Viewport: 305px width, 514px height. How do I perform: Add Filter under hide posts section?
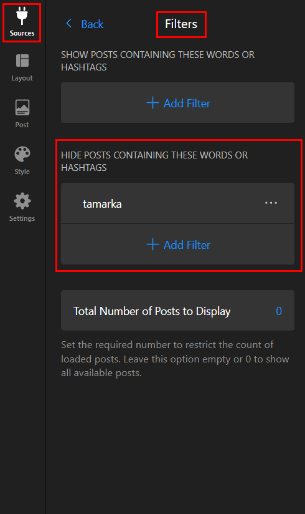(177, 245)
